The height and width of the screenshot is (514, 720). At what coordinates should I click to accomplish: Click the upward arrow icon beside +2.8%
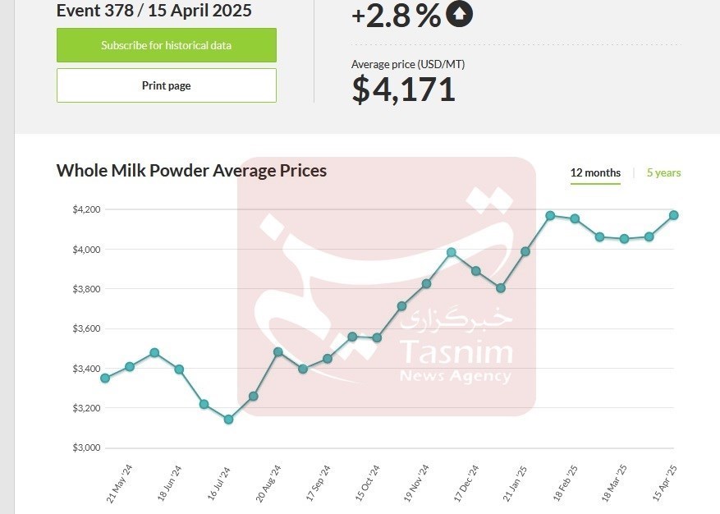(x=459, y=14)
